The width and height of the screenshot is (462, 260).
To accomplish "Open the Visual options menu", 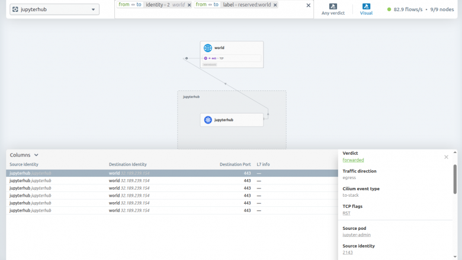I will click(366, 9).
